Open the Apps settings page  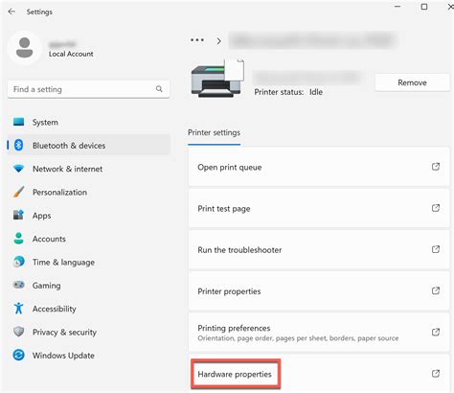(x=88, y=216)
